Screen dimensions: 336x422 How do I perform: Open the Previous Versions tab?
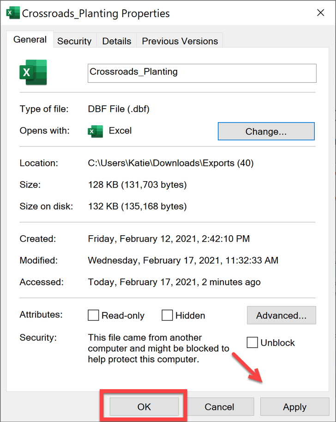point(180,41)
